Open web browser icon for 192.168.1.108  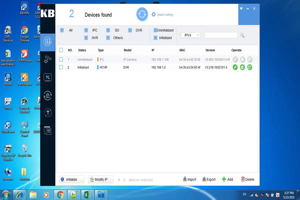click(250, 60)
